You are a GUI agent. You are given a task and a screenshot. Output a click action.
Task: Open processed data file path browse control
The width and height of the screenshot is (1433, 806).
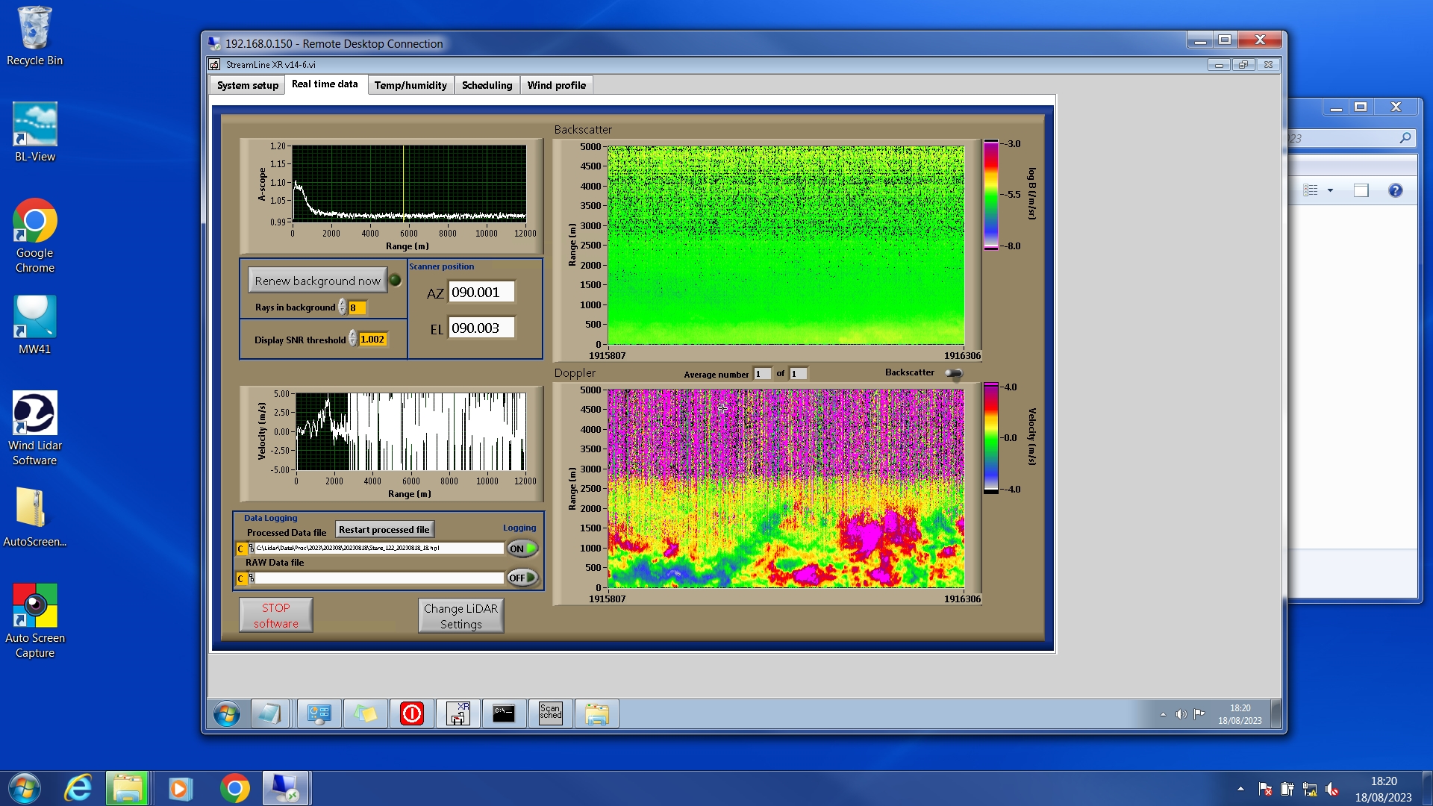[x=252, y=549]
